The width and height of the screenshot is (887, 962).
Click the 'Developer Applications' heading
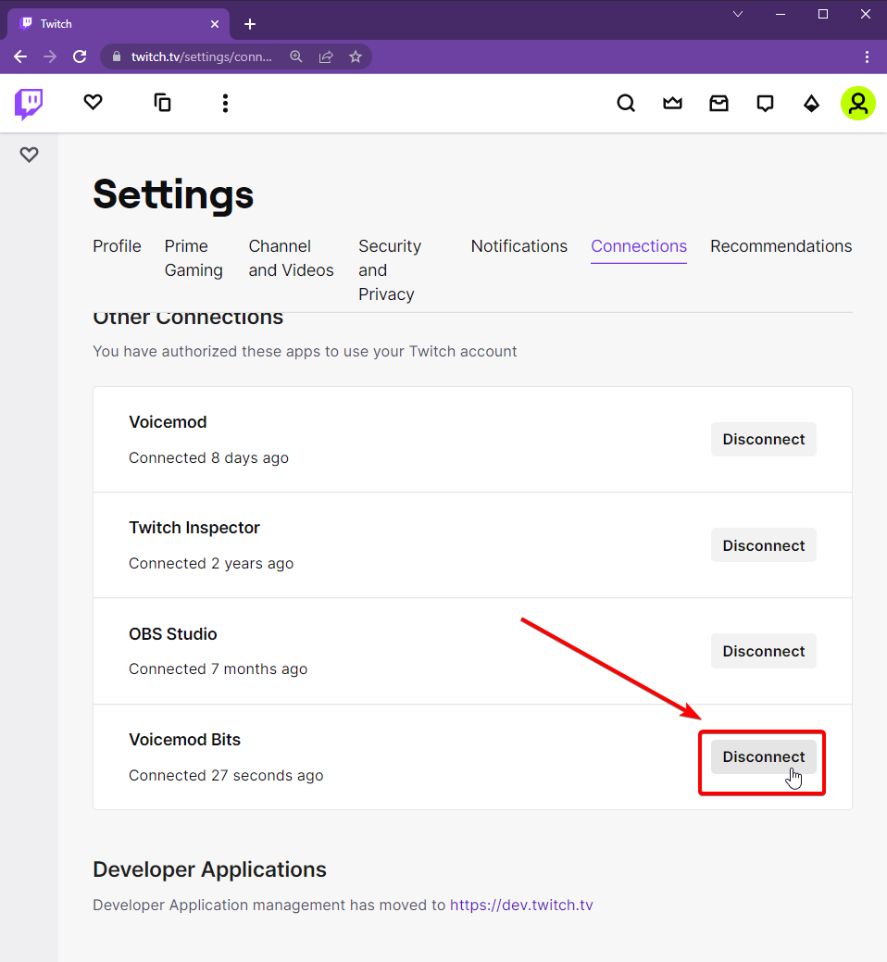click(210, 869)
